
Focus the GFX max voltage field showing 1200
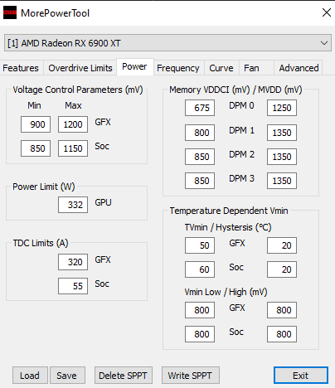pos(73,124)
